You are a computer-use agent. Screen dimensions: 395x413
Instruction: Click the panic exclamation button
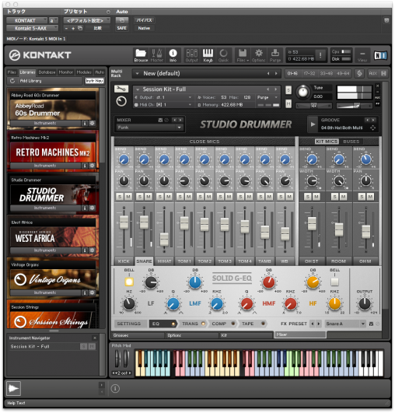(x=320, y=55)
